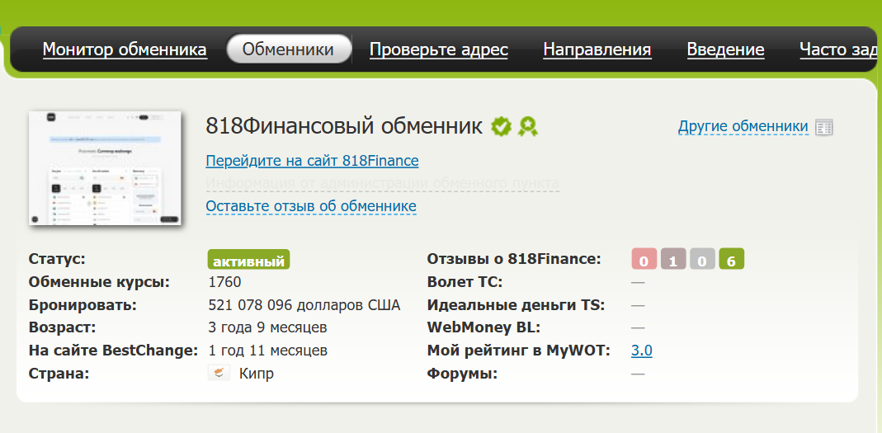
Task: Open the Проверьте адрес tab
Action: tap(439, 49)
